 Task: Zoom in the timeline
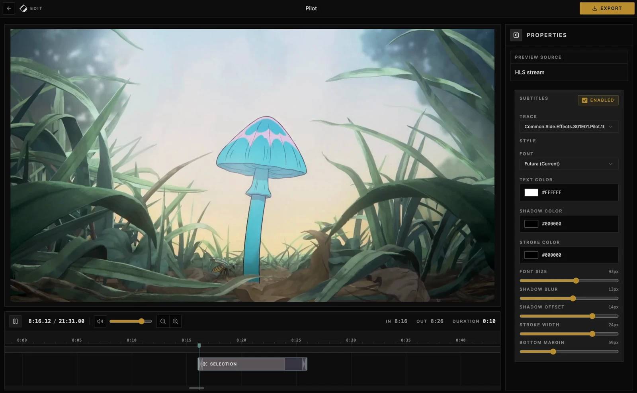[175, 321]
